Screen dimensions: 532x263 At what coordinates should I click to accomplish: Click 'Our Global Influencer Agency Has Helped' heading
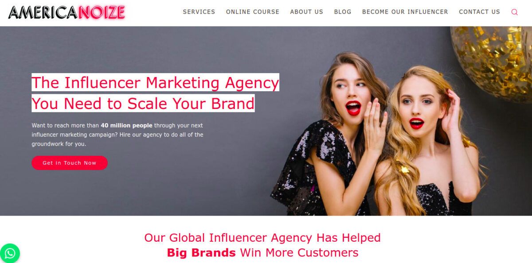tap(262, 238)
